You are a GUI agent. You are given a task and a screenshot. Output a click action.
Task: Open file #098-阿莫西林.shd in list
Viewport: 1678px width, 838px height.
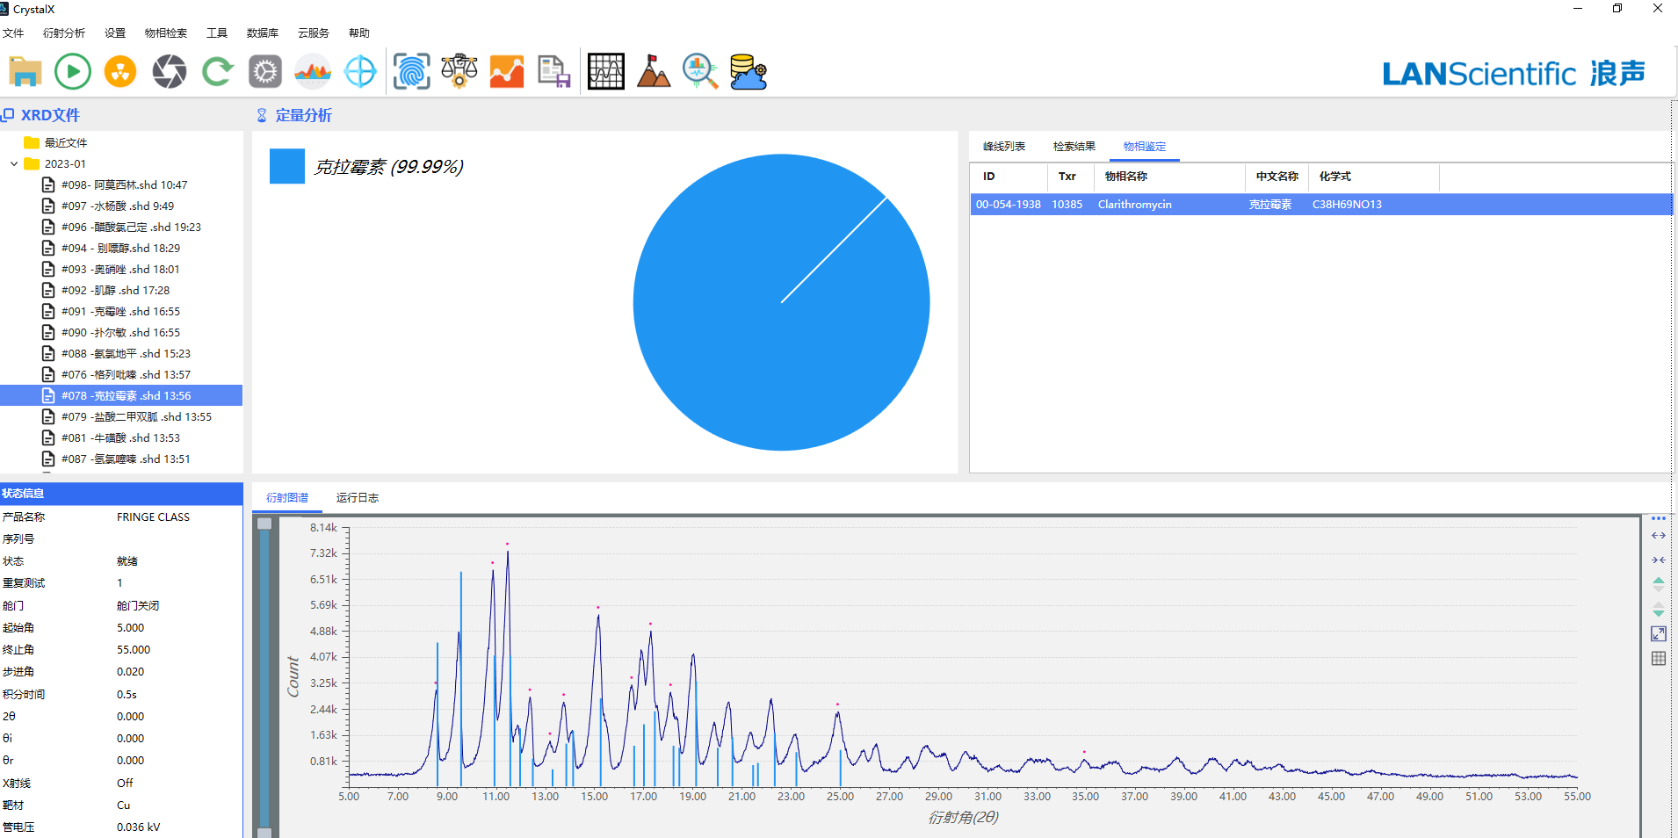coord(124,185)
